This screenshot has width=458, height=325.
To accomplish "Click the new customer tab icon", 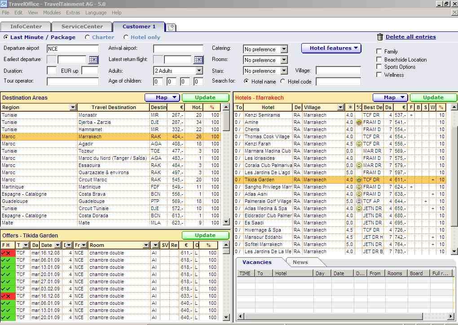I will 171,27.
